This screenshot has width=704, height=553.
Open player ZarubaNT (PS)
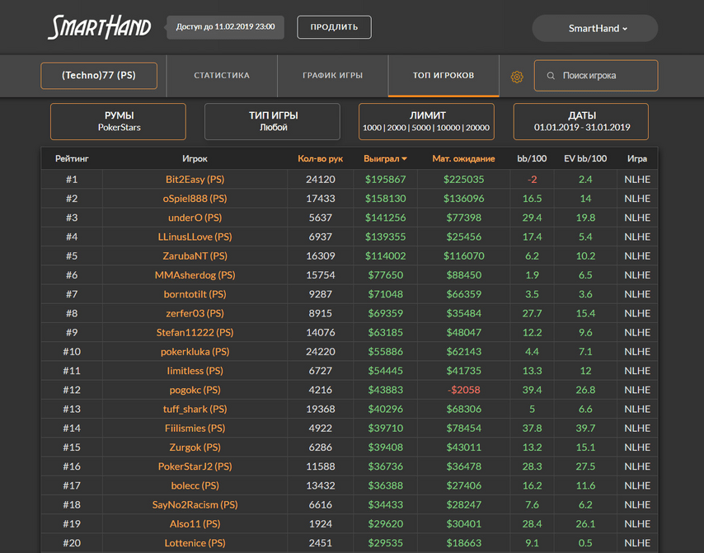195,255
